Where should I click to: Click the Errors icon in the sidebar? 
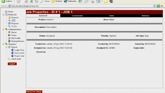pos(9,32)
